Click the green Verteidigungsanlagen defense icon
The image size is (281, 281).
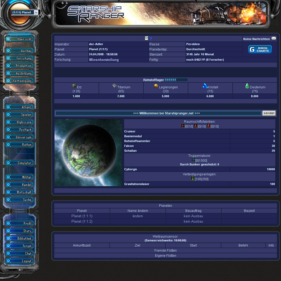pos(193,178)
